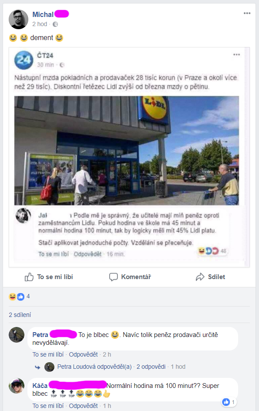This screenshot has width=259, height=411.
Task: Click the public globe icon next to 2 hod
Action: coord(55,24)
